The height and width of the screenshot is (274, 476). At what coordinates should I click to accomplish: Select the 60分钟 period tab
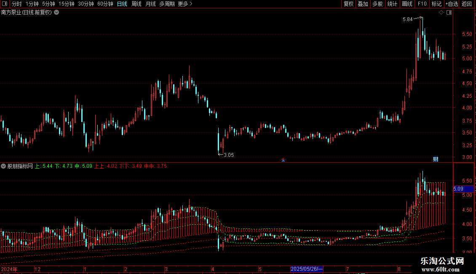point(105,4)
